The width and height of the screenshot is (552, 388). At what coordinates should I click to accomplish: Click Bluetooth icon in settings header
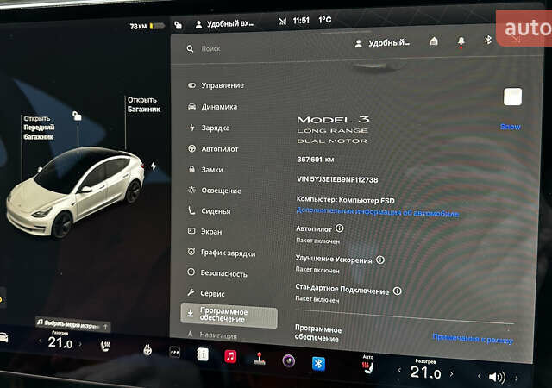(x=486, y=41)
